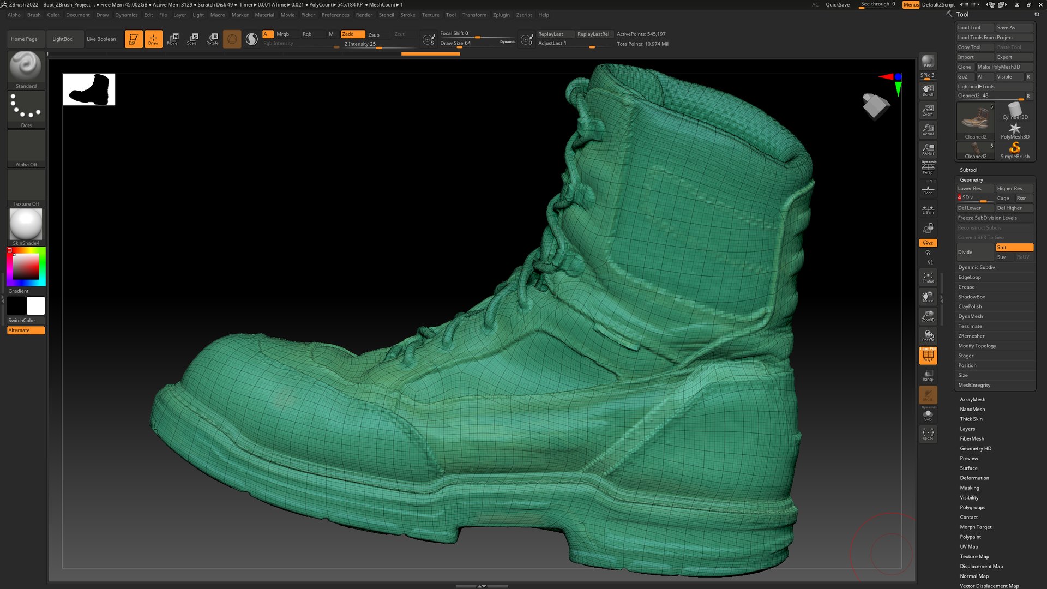
Task: Toggle PolyF polyframe display
Action: point(928,356)
